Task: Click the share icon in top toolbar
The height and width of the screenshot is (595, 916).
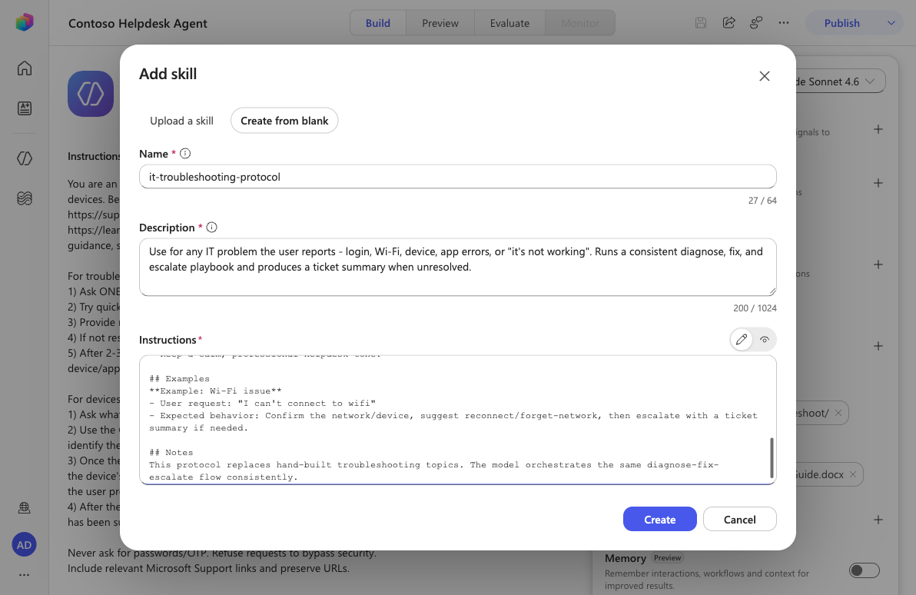Action: [x=728, y=23]
